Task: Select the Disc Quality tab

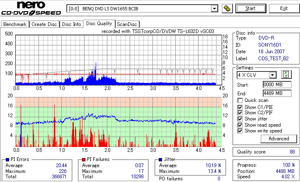Action: click(x=99, y=24)
